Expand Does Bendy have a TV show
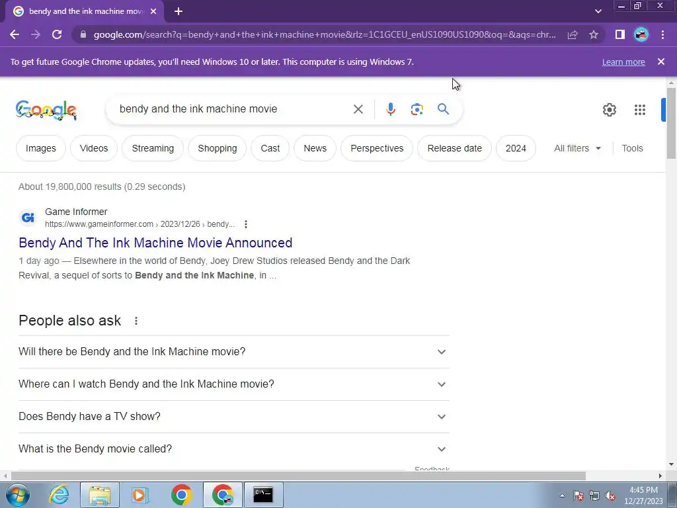 [x=233, y=417]
